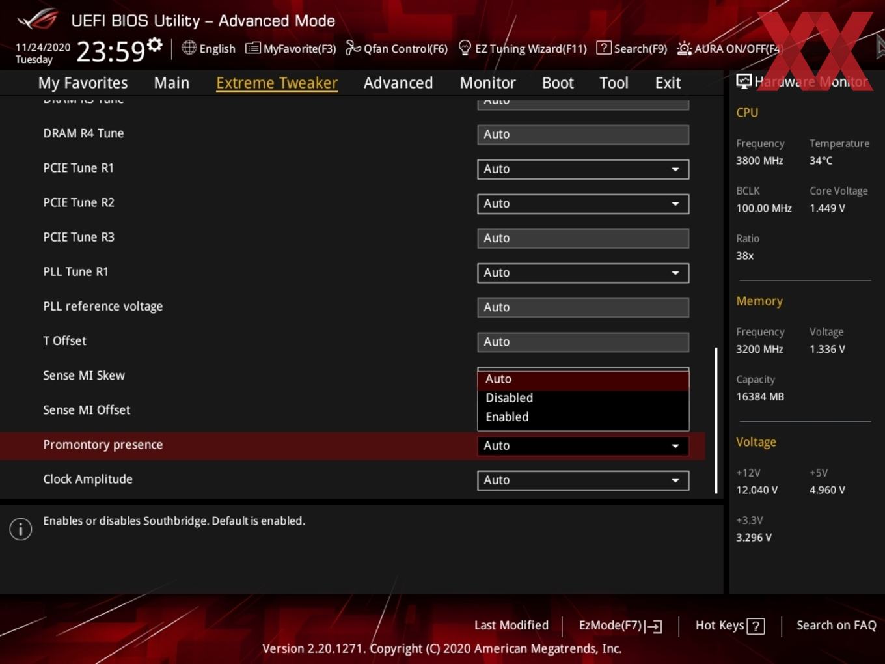The image size is (885, 664).
Task: Click DRAM R4 Tune value field
Action: tap(583, 134)
